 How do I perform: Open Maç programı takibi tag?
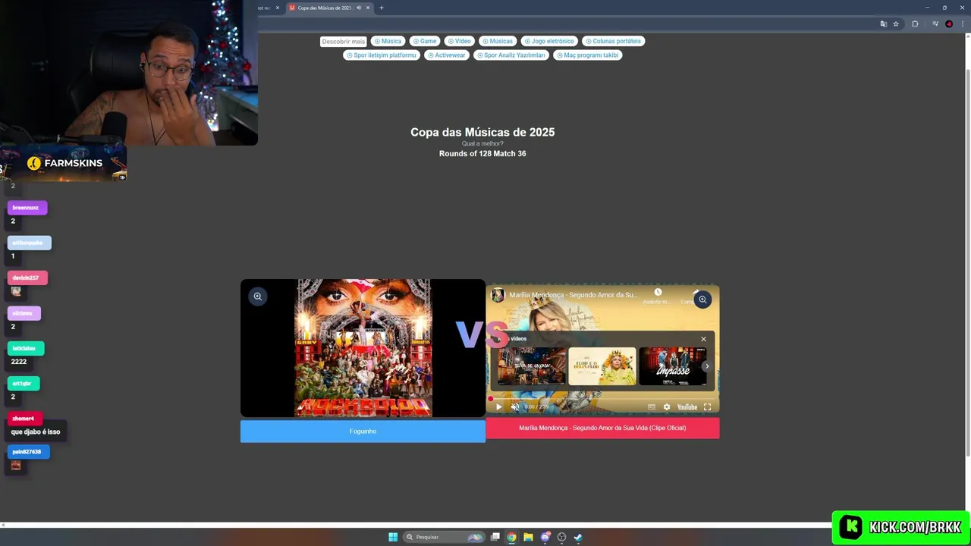pyautogui.click(x=587, y=55)
